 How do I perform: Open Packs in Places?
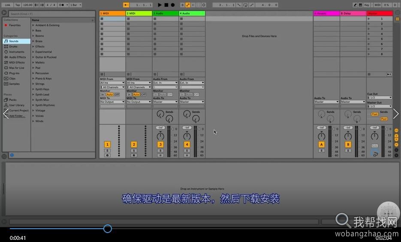(13, 100)
